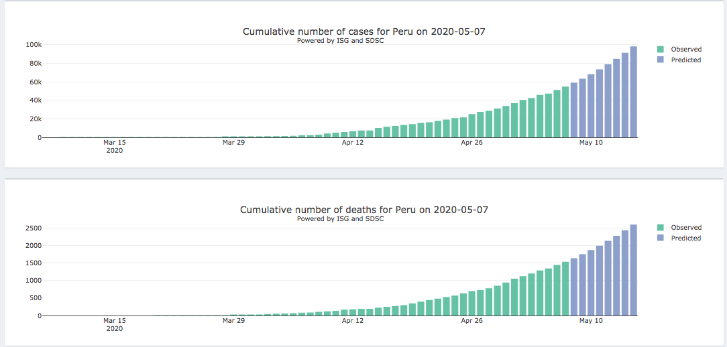Select tallest predicted bar in deaths chart
The width and height of the screenshot is (727, 347).
[633, 271]
